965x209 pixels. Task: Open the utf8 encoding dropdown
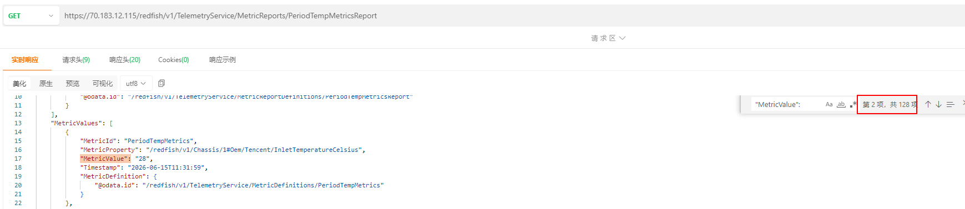136,84
